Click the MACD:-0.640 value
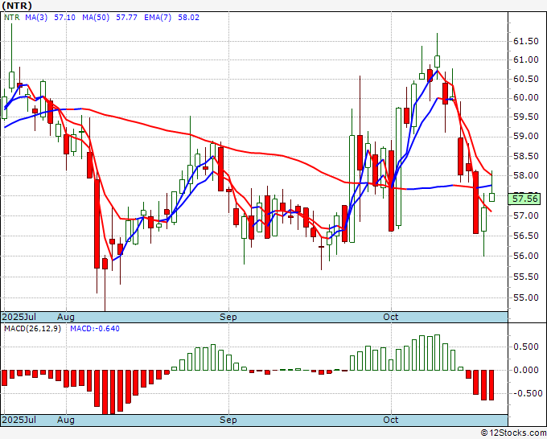 [95, 329]
